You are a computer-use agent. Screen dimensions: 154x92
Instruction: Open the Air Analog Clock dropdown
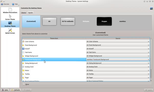118,67
